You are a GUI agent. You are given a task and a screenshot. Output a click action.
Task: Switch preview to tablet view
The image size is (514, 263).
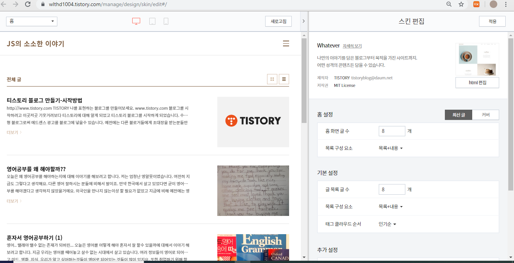(x=152, y=21)
